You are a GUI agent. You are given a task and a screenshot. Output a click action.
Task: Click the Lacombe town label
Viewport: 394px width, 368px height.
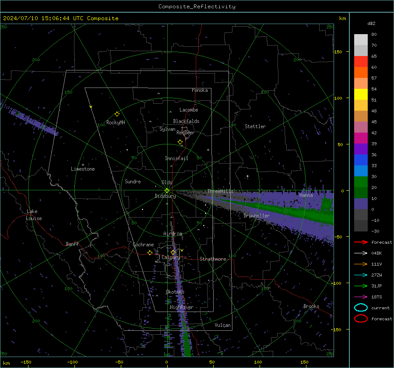(189, 110)
